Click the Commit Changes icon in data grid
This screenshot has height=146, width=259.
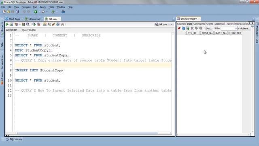point(196,28)
